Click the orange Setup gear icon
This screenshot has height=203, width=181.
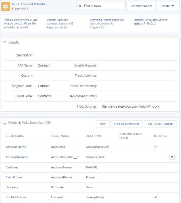click(x=5, y=6)
